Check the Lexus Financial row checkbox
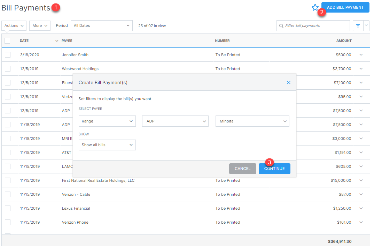 pyautogui.click(x=8, y=208)
